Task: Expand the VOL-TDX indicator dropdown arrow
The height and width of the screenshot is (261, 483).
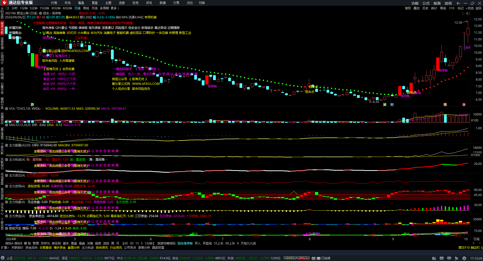Action: [7, 109]
